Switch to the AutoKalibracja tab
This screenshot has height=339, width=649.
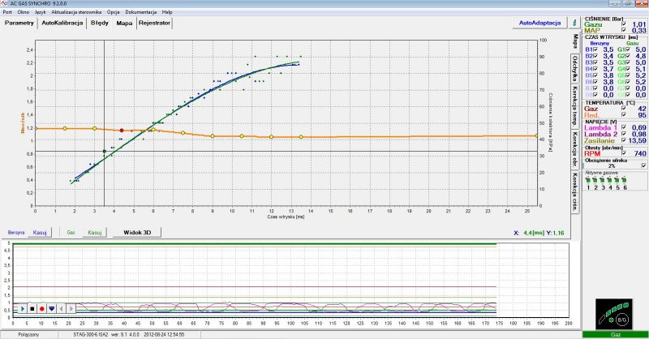click(62, 23)
